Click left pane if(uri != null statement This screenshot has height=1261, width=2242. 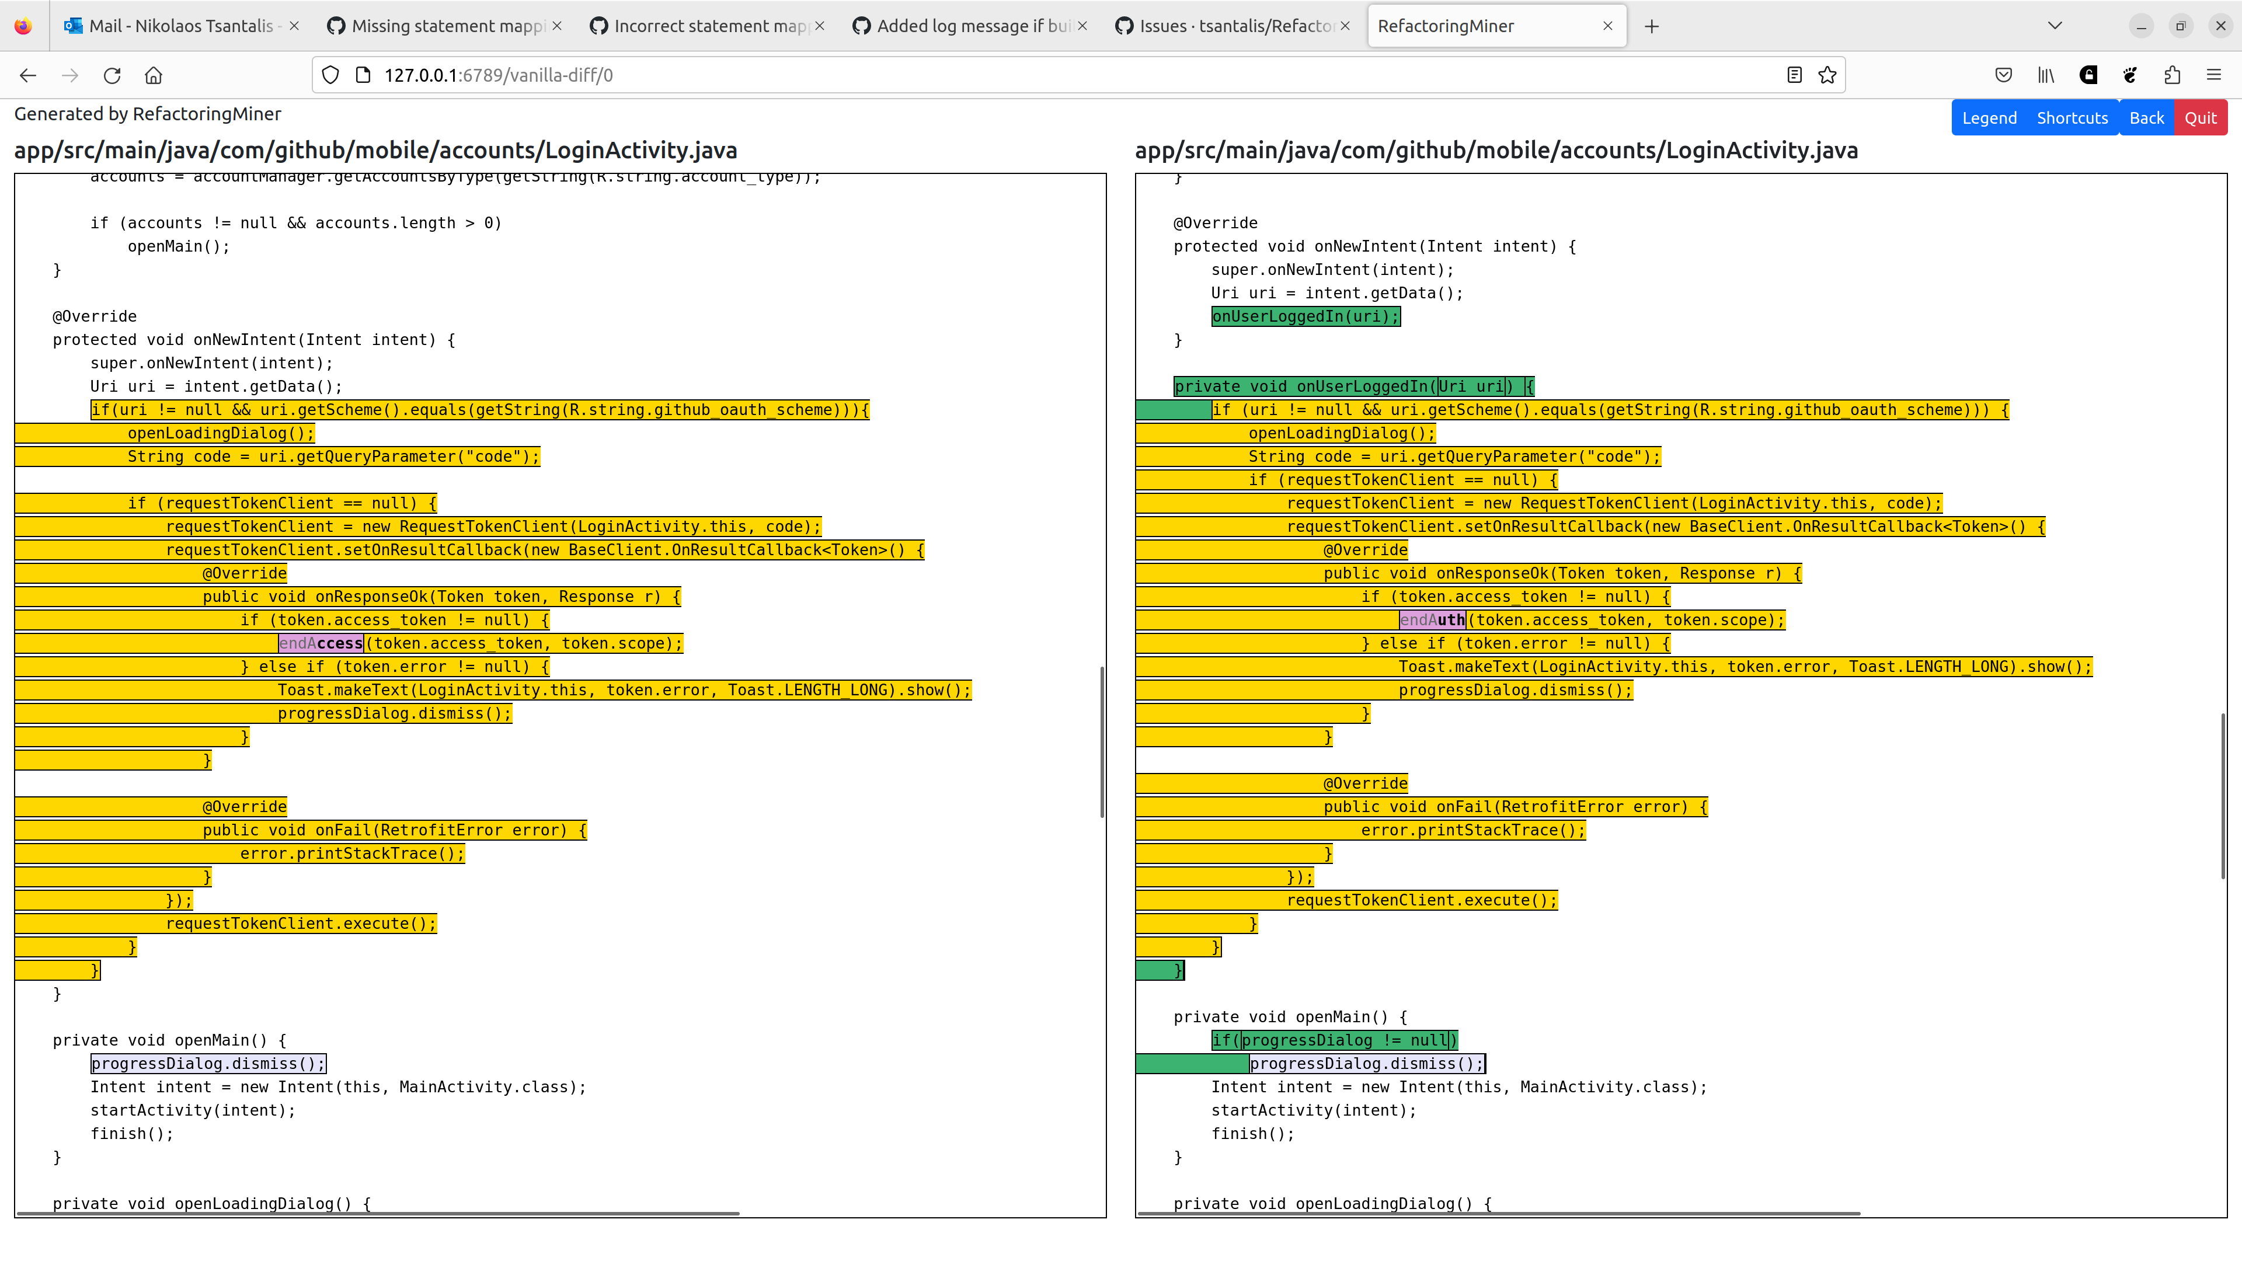coord(479,410)
